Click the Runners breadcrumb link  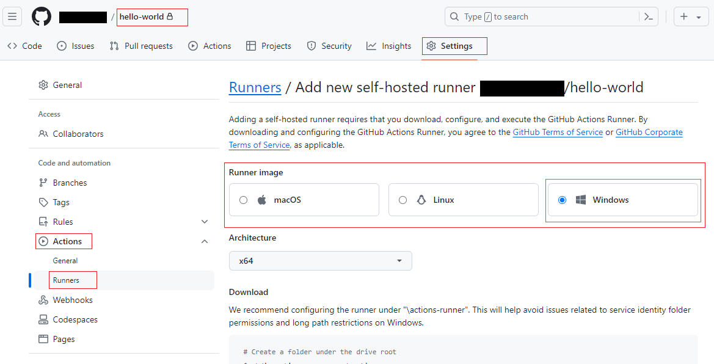coord(255,87)
